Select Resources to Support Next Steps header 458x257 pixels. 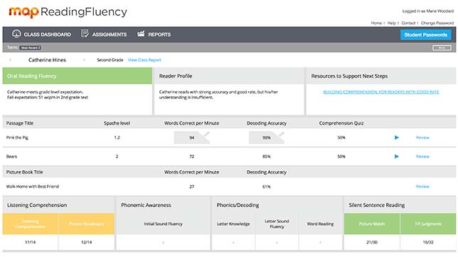point(381,76)
